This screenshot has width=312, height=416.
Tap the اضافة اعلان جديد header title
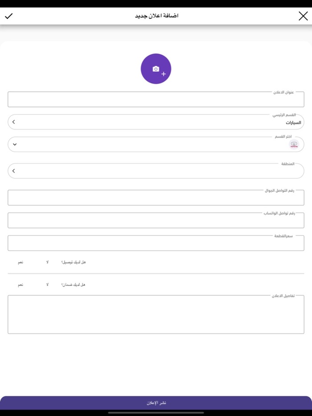[156, 16]
